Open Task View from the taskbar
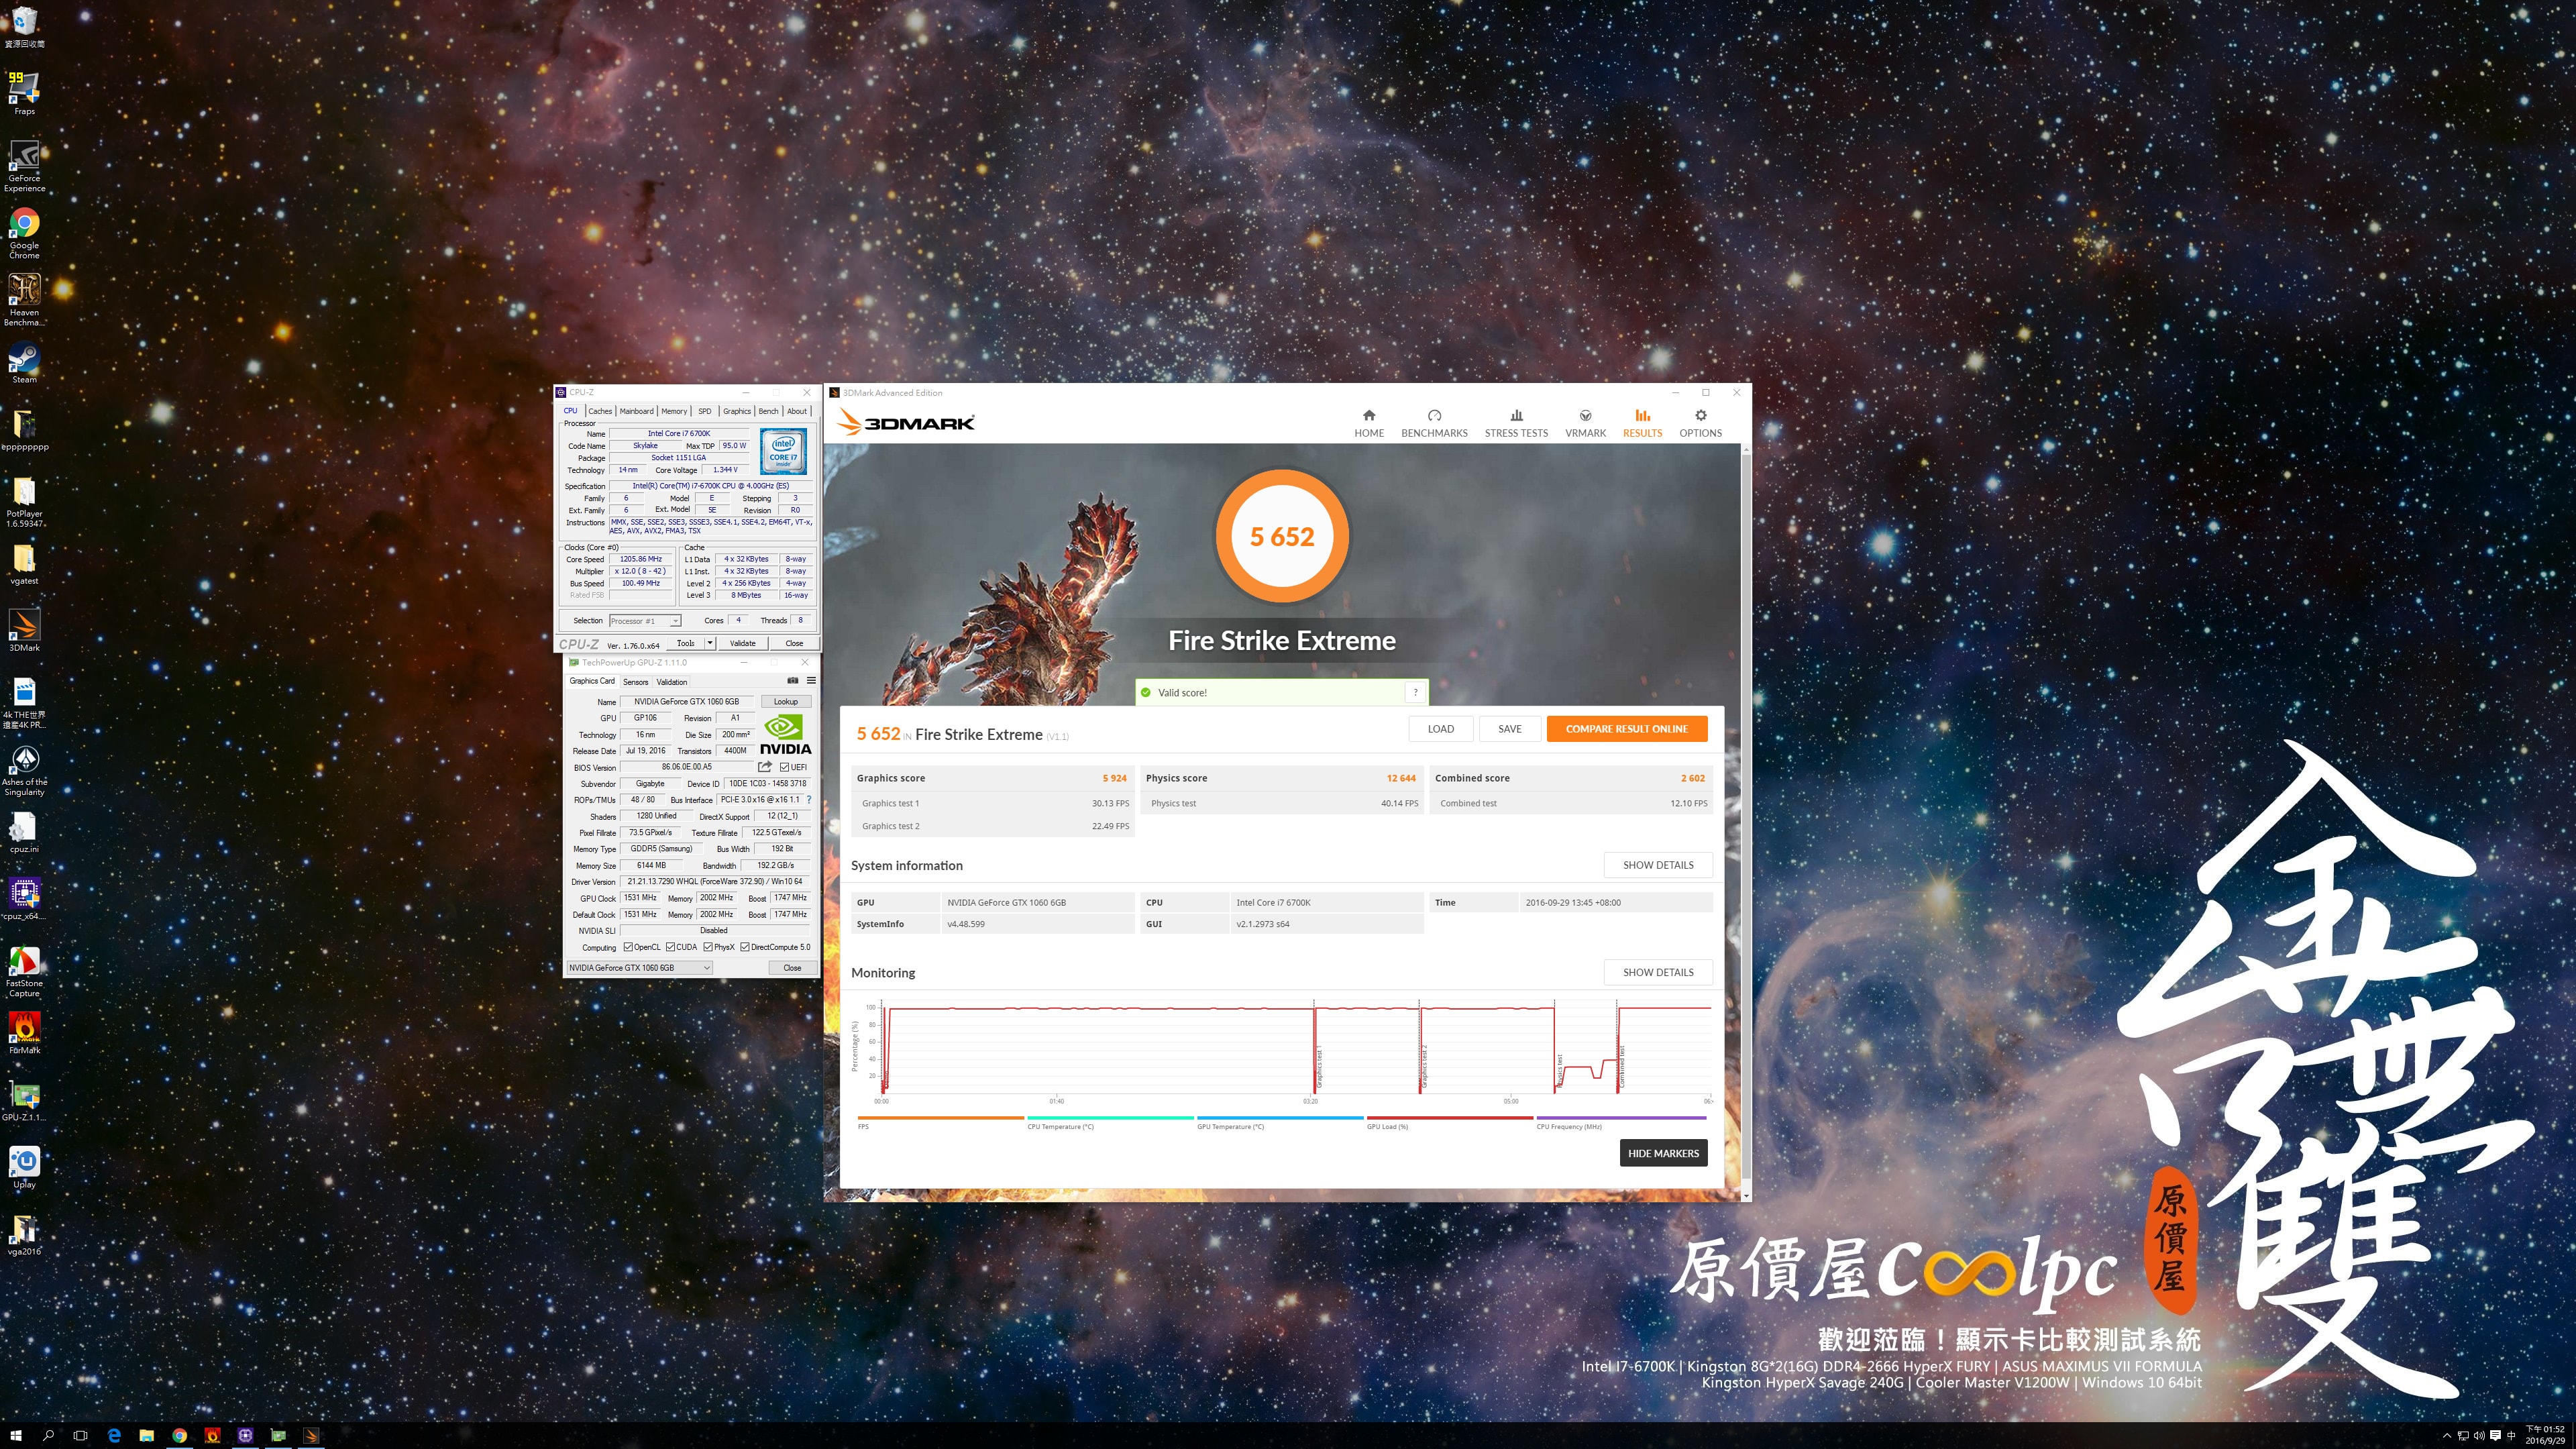2576x1449 pixels. 81,1436
